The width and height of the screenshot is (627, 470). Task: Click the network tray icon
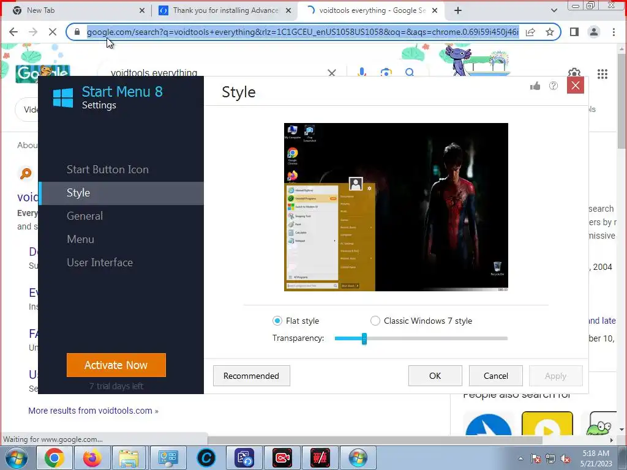550,458
